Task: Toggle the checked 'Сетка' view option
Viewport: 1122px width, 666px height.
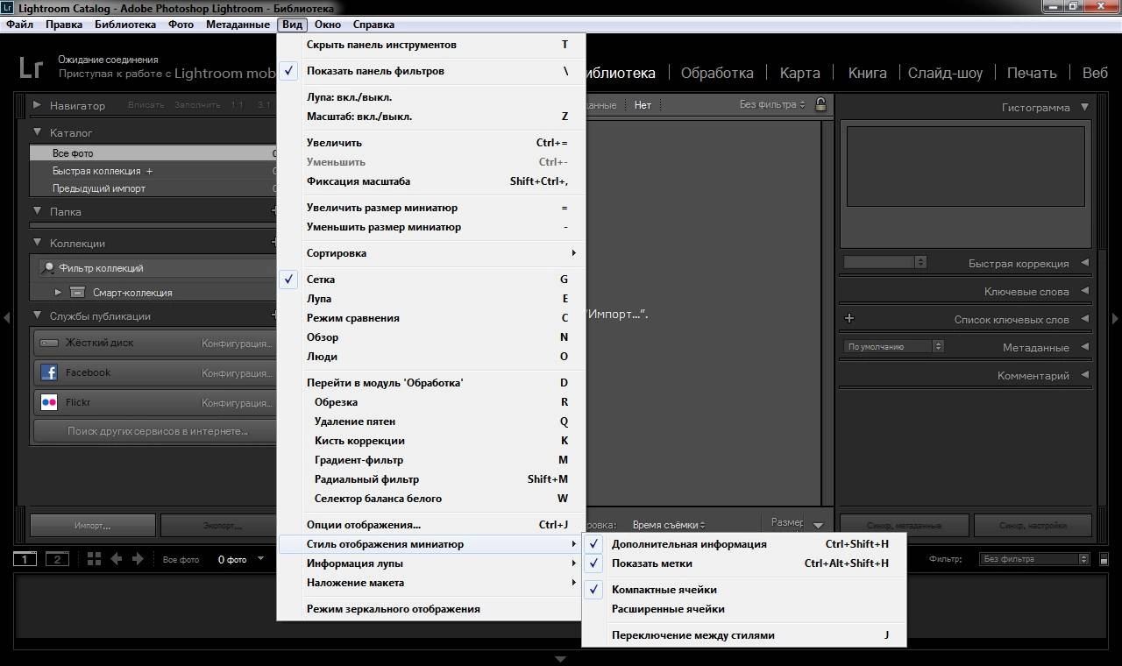Action: tap(431, 280)
